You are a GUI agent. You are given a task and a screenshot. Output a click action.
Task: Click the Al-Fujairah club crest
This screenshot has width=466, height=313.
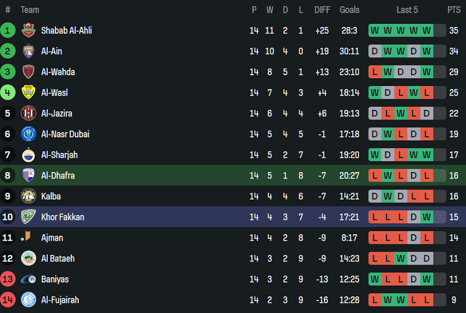tap(29, 300)
